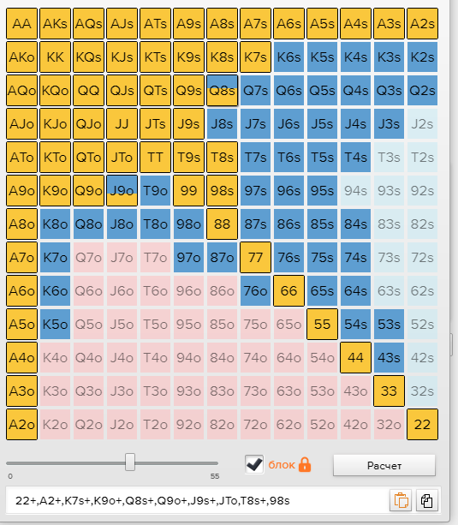The width and height of the screenshot is (458, 525).
Task: Deselect the 22 pocket pair cell
Action: coord(423,425)
